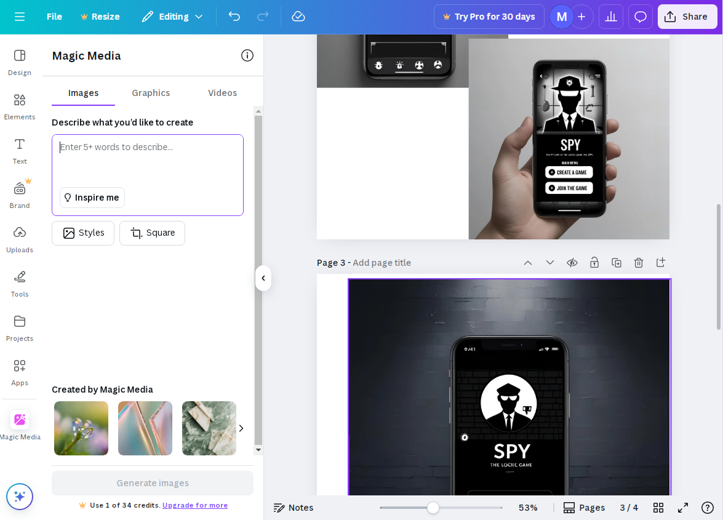Expand the Editing mode dropdown
Viewport: 723px width, 520px height.
(x=172, y=17)
